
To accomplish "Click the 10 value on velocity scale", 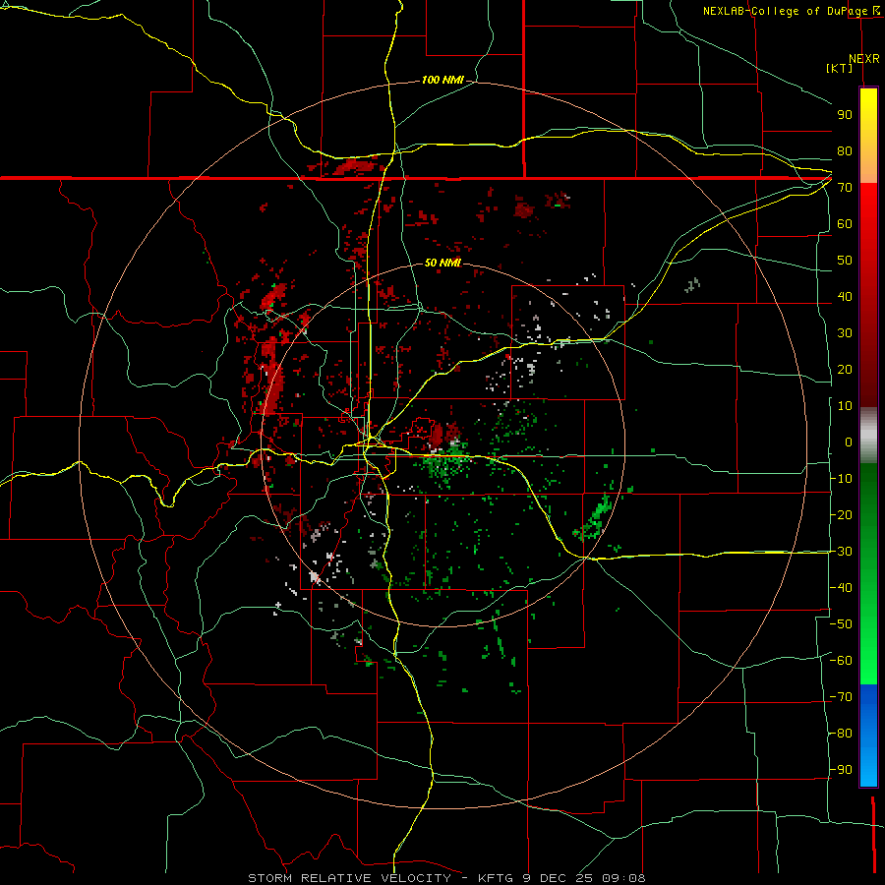I will click(845, 406).
